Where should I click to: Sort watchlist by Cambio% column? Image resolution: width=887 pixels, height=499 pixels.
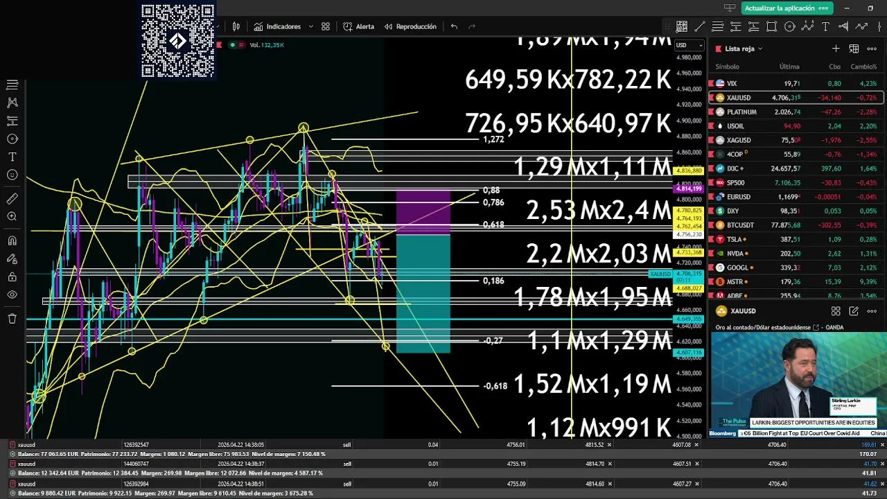[x=863, y=67]
